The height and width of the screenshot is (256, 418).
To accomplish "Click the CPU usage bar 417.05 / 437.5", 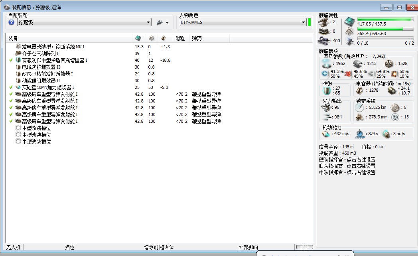I will (x=385, y=19).
